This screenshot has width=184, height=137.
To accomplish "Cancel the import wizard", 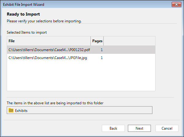I will click(167, 128).
